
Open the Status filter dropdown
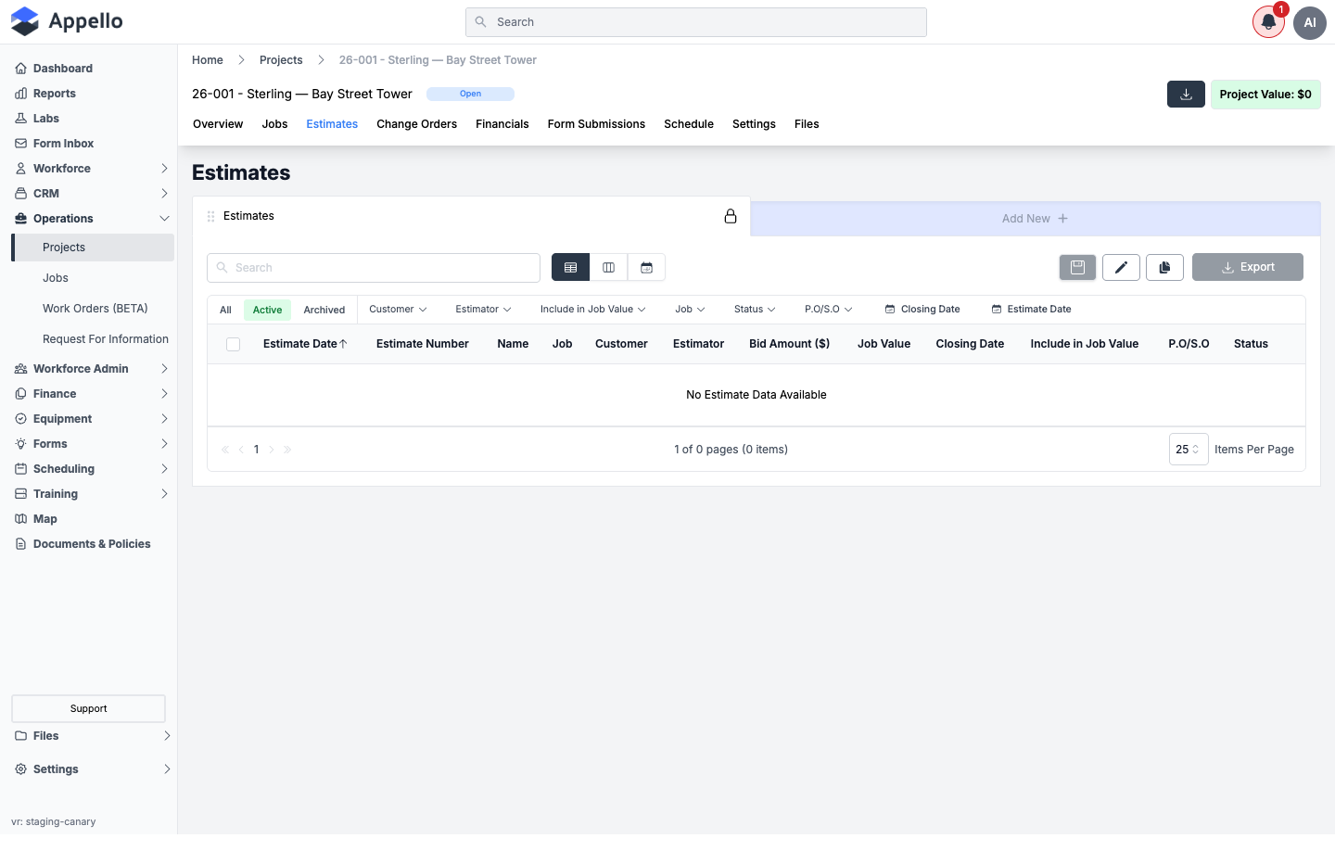(x=755, y=310)
